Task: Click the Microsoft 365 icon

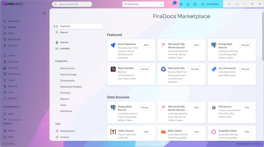Action: (163, 69)
